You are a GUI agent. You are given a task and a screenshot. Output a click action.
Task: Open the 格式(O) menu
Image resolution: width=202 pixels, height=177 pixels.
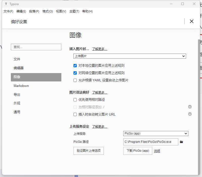47,11
